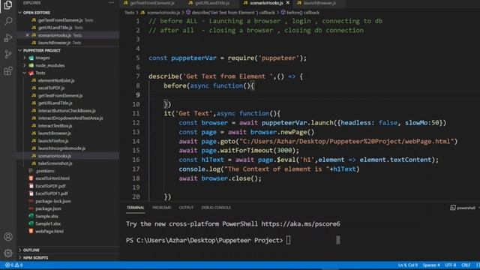Expand the node_modules folder

(x=49, y=65)
